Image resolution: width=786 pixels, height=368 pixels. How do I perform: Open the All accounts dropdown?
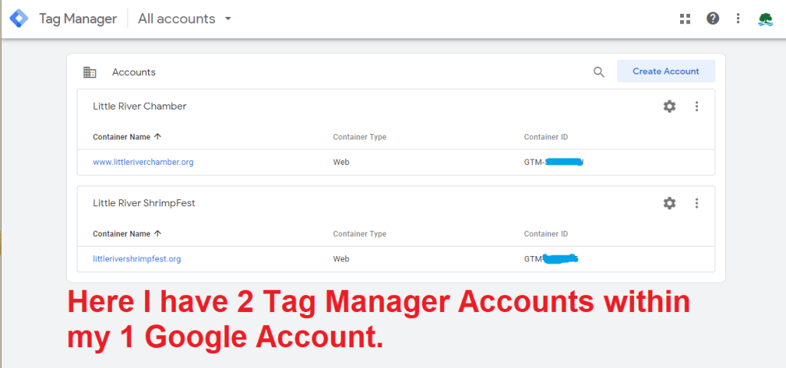184,19
